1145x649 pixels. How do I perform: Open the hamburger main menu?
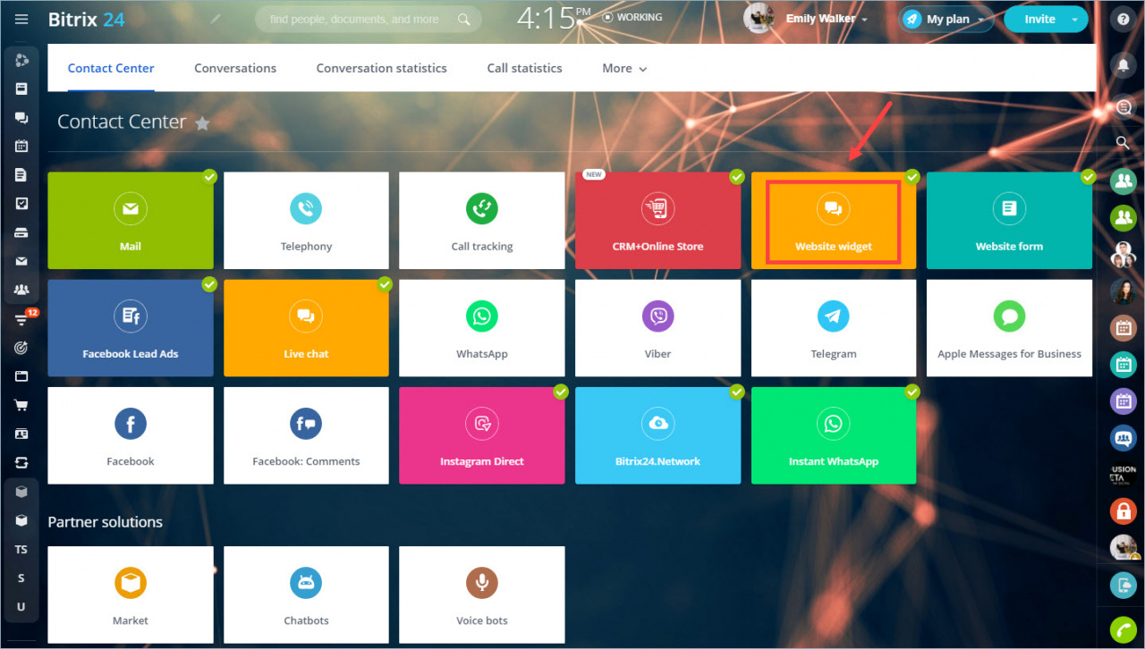pos(21,19)
